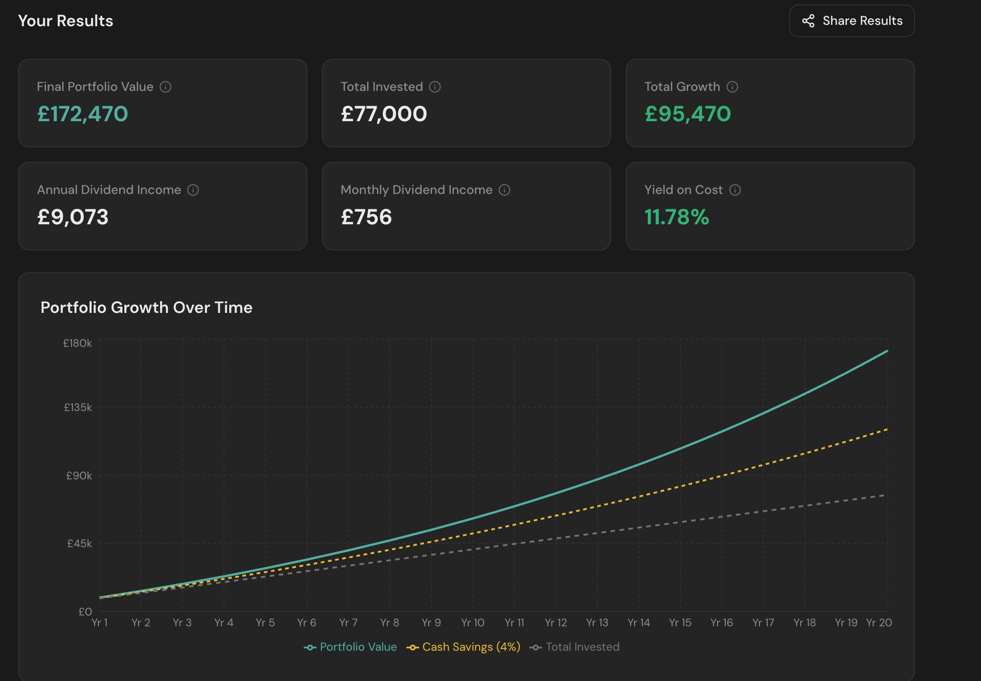Image resolution: width=981 pixels, height=681 pixels.
Task: Click the £180k y-axis label
Action: pyautogui.click(x=77, y=344)
